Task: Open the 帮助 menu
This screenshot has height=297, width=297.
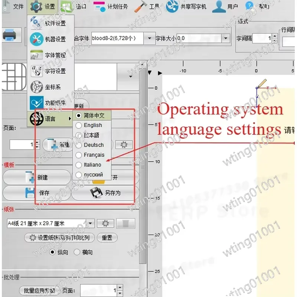Action: click(x=257, y=7)
